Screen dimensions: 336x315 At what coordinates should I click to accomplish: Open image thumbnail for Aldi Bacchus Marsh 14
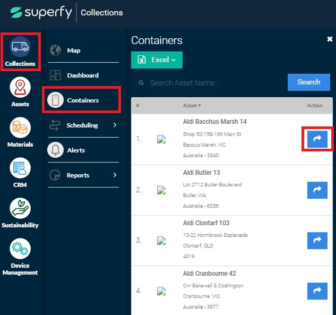(x=161, y=139)
